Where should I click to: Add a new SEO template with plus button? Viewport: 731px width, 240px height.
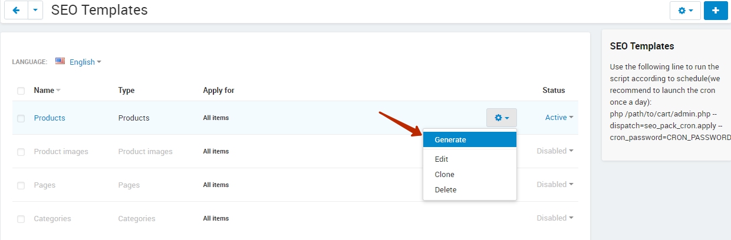point(716,11)
